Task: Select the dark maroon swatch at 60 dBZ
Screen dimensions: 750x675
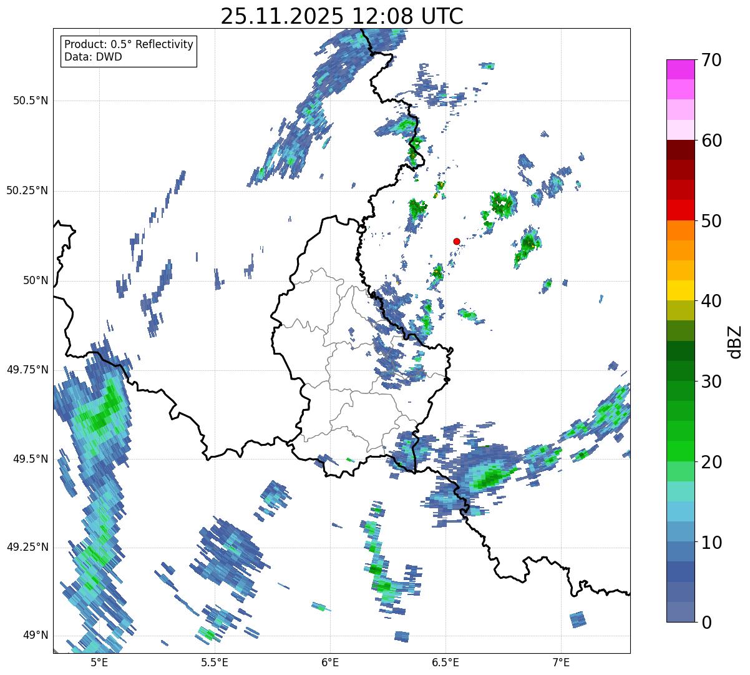Action: point(680,150)
